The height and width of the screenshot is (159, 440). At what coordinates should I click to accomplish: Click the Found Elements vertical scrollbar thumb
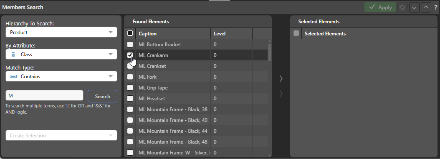(x=270, y=52)
